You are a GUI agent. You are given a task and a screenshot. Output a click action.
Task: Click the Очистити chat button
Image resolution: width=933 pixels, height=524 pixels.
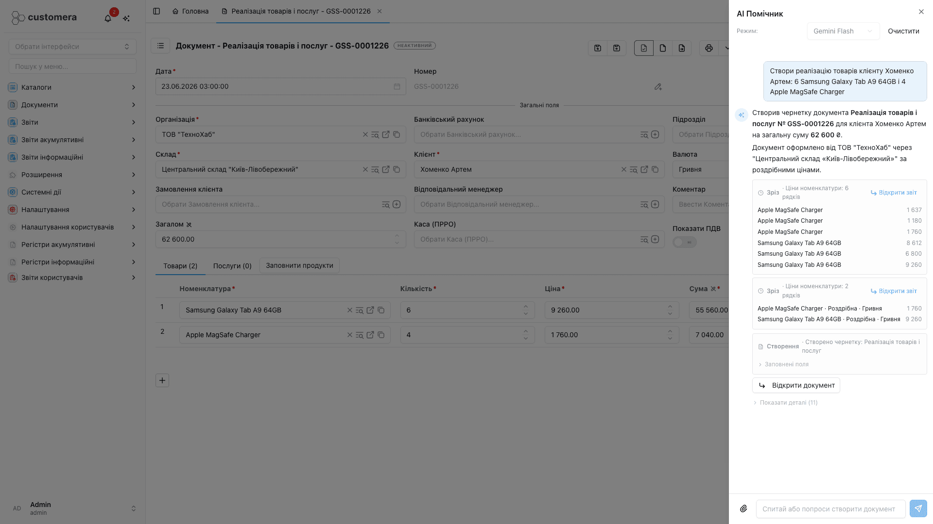point(903,31)
